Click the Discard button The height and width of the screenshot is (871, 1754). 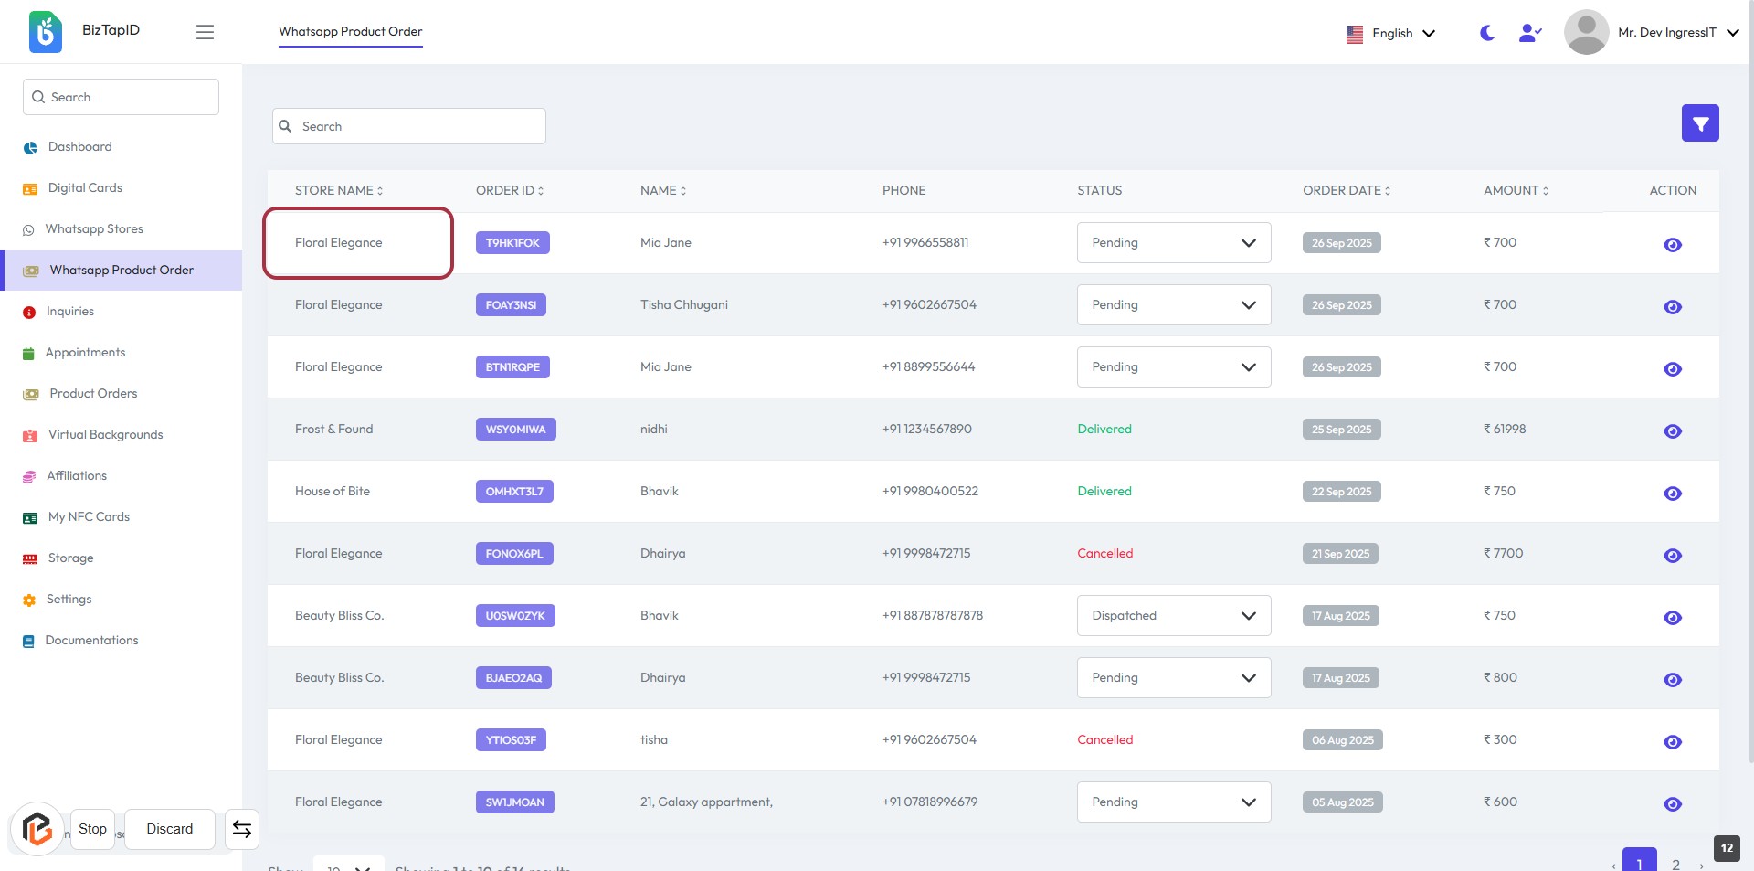pos(170,829)
